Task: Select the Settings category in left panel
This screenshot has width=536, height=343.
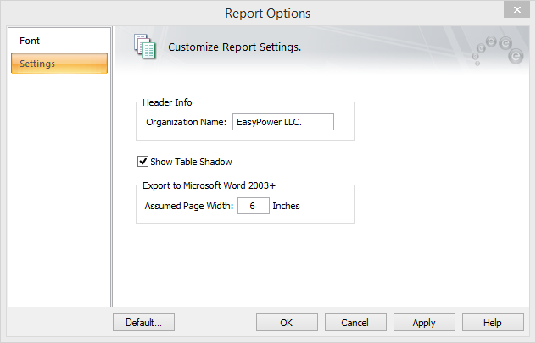Action: click(x=59, y=64)
